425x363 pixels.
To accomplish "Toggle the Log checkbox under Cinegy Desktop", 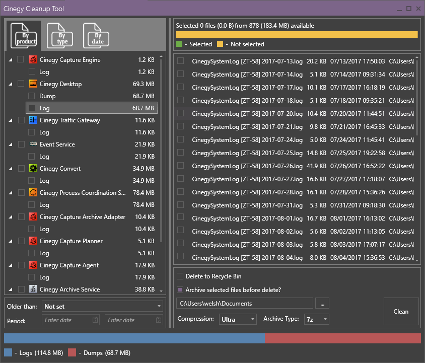I will coord(32,108).
